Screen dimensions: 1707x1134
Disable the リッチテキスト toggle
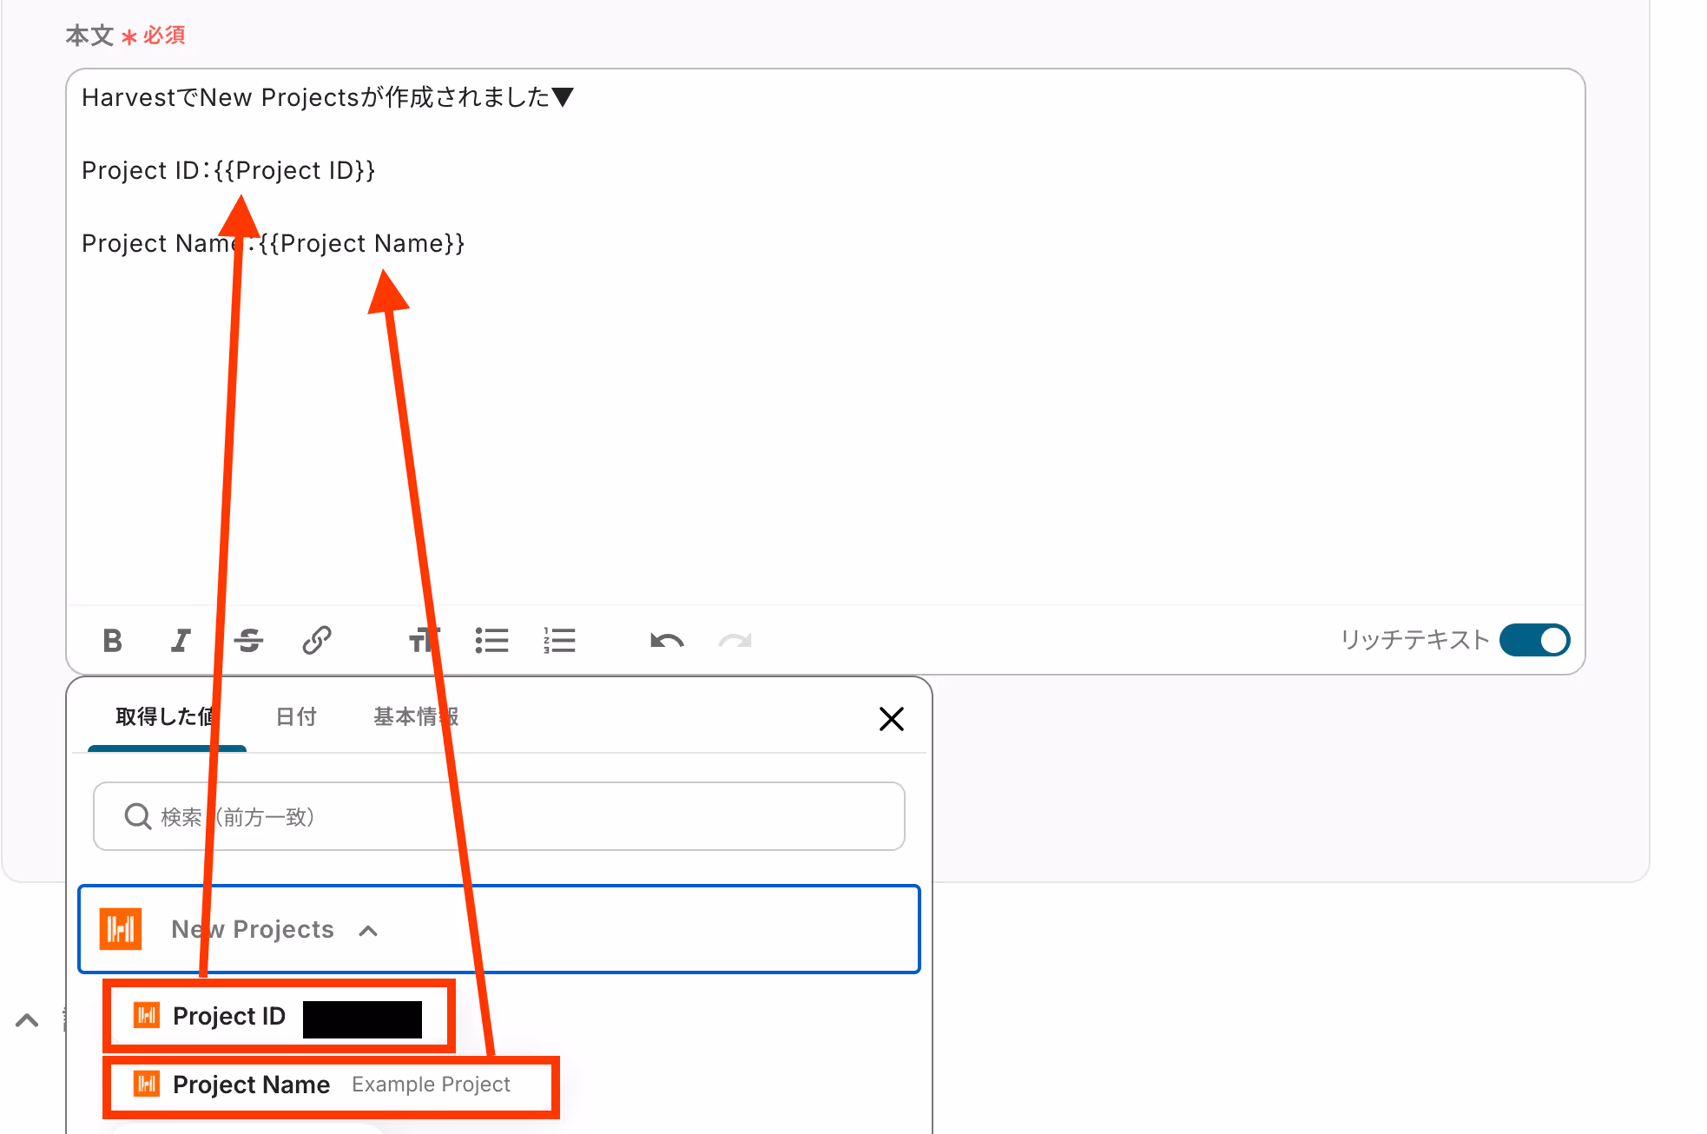coord(1534,641)
